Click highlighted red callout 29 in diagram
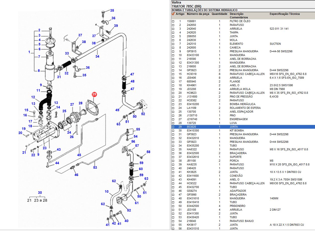The image size is (315, 231). (x=94, y=95)
